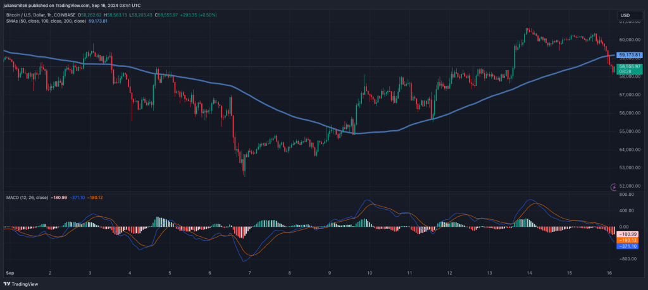
Task: Click the 60,000.00 price axis level
Action: coord(630,39)
